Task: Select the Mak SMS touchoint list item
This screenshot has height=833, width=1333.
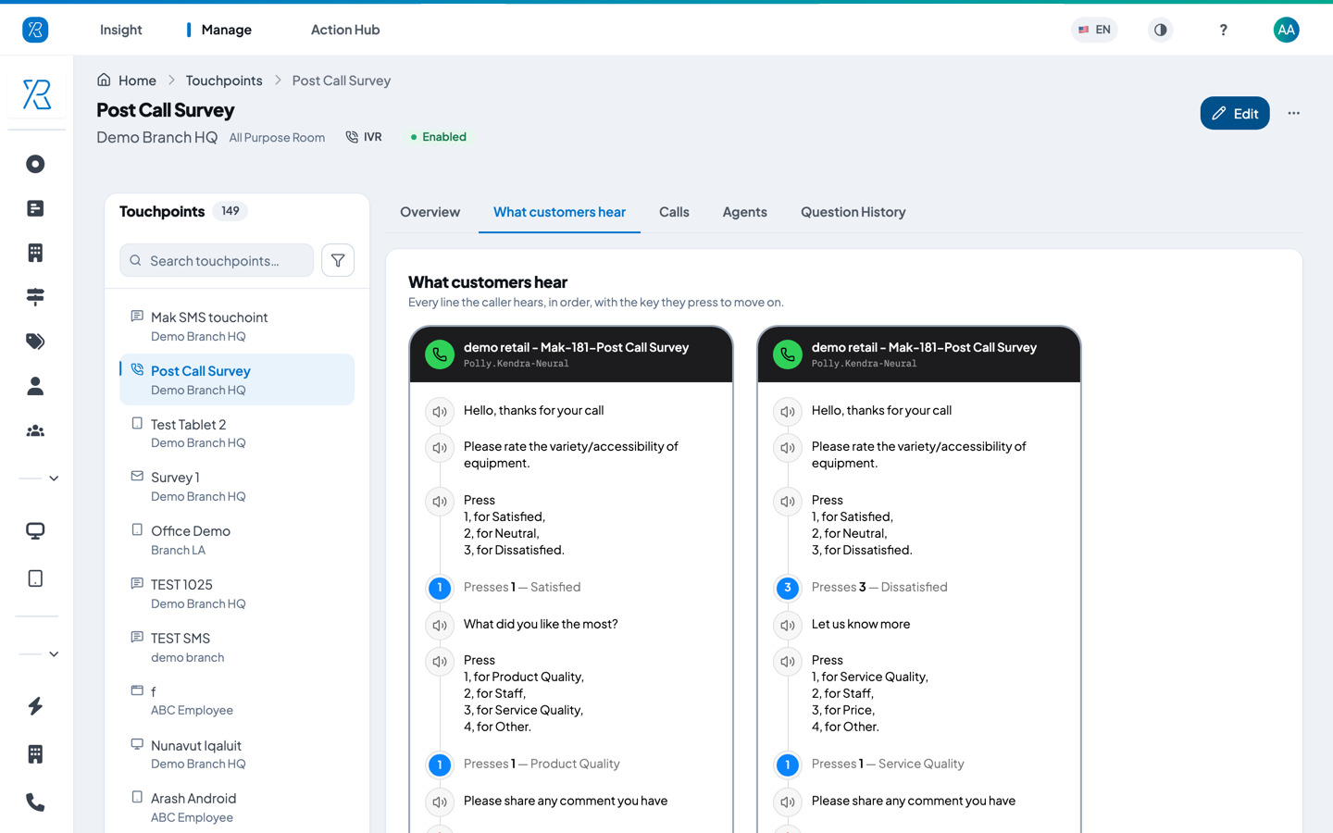Action: pos(237,326)
